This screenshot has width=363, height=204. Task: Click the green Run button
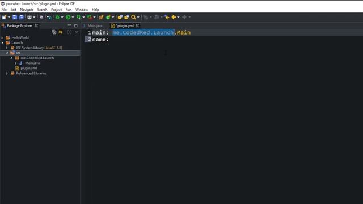coord(68,17)
